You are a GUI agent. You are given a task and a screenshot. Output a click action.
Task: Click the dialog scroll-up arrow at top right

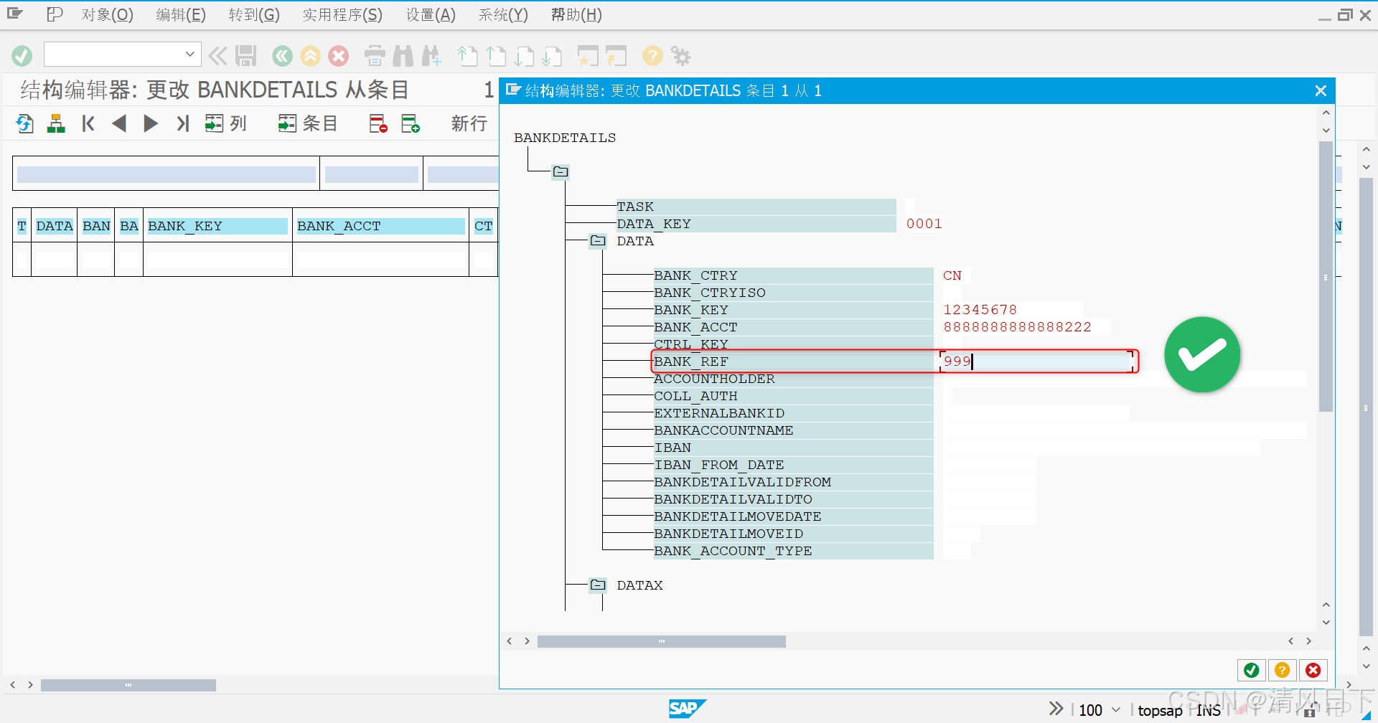(x=1326, y=113)
